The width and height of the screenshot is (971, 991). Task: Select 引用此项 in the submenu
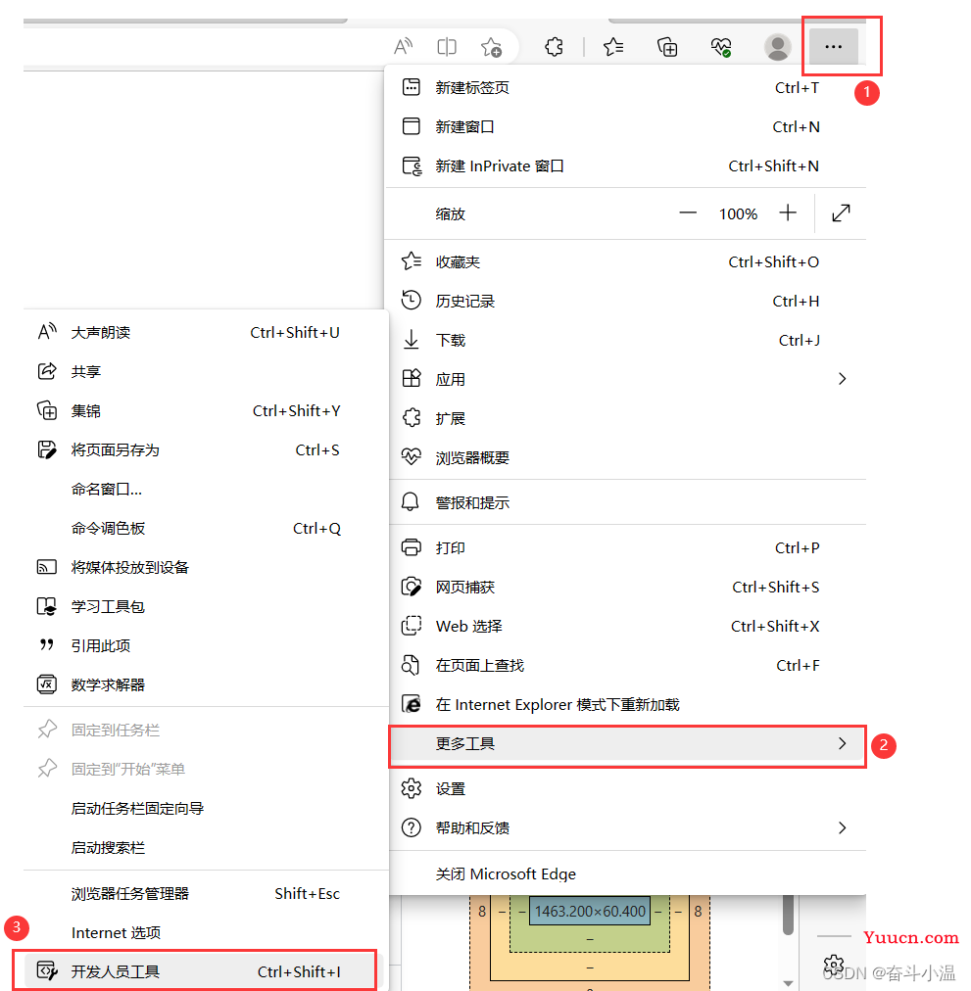205,646
